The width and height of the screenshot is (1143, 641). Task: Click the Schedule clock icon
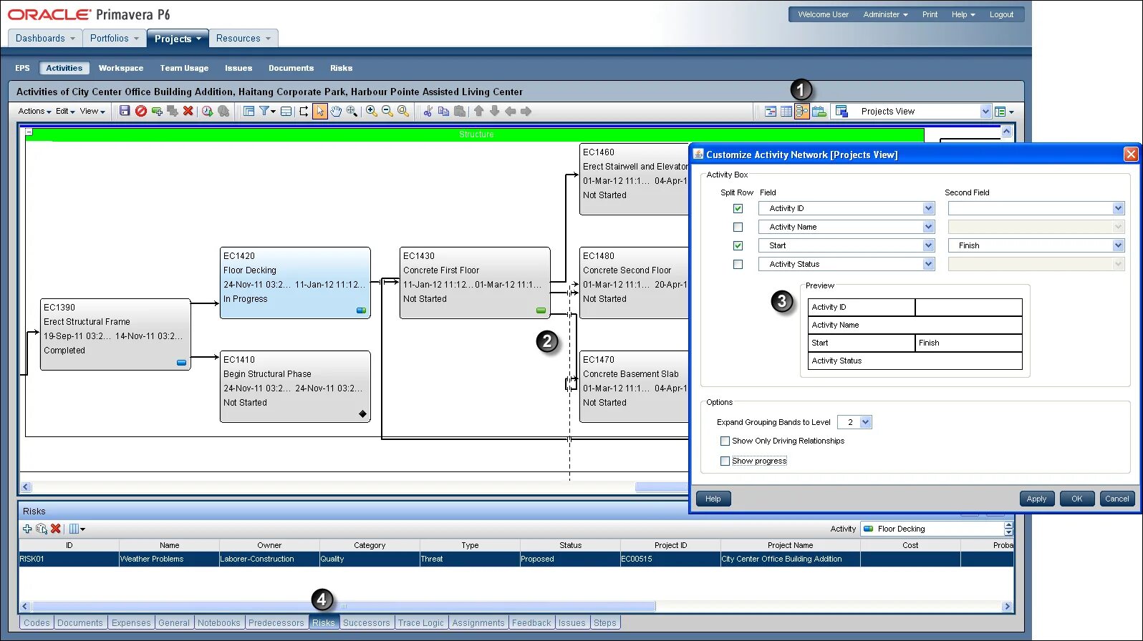coord(207,111)
